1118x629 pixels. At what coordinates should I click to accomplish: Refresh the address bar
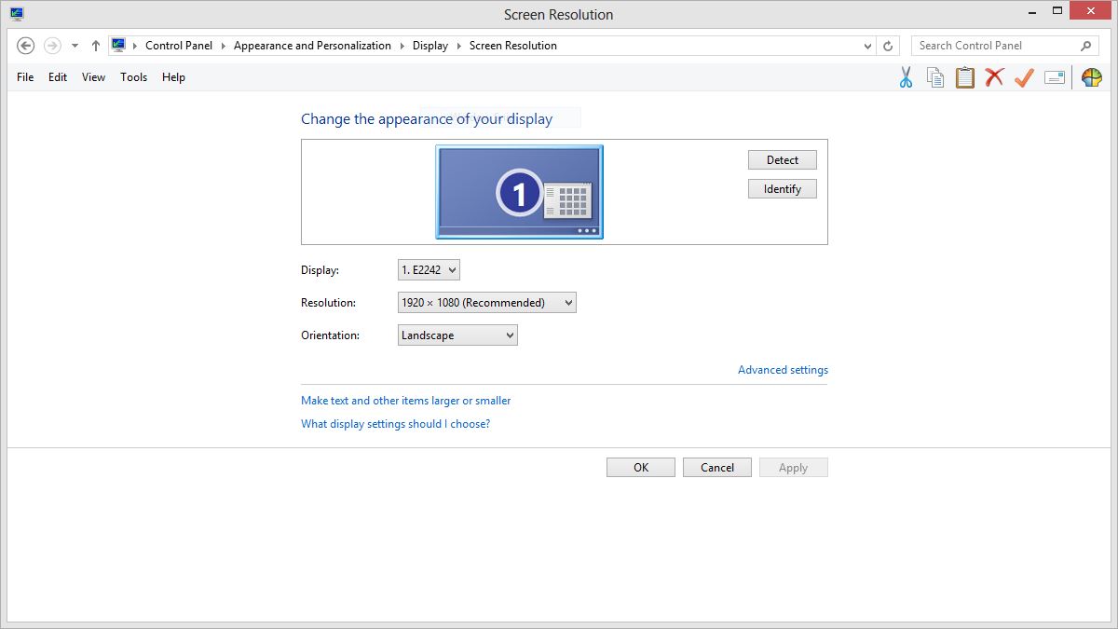889,46
